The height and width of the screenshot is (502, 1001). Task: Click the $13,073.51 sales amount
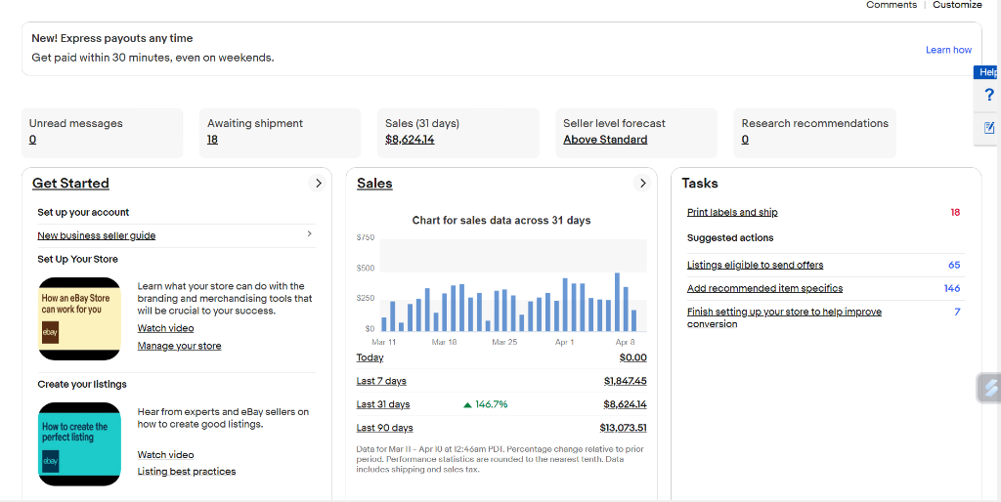pyautogui.click(x=623, y=428)
